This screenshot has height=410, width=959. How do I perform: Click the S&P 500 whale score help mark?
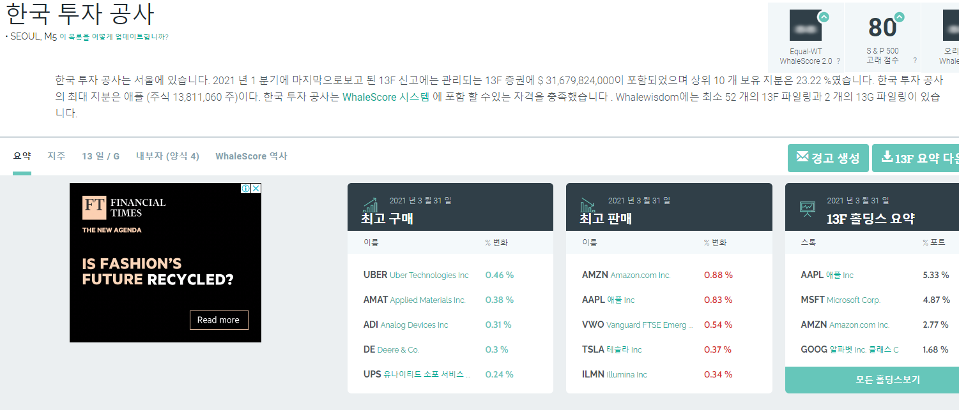tap(915, 61)
